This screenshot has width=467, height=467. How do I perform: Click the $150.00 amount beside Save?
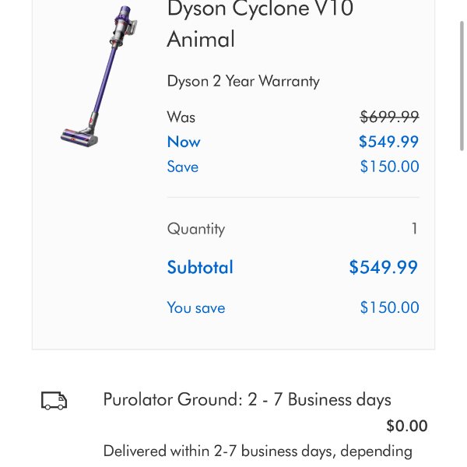389,167
